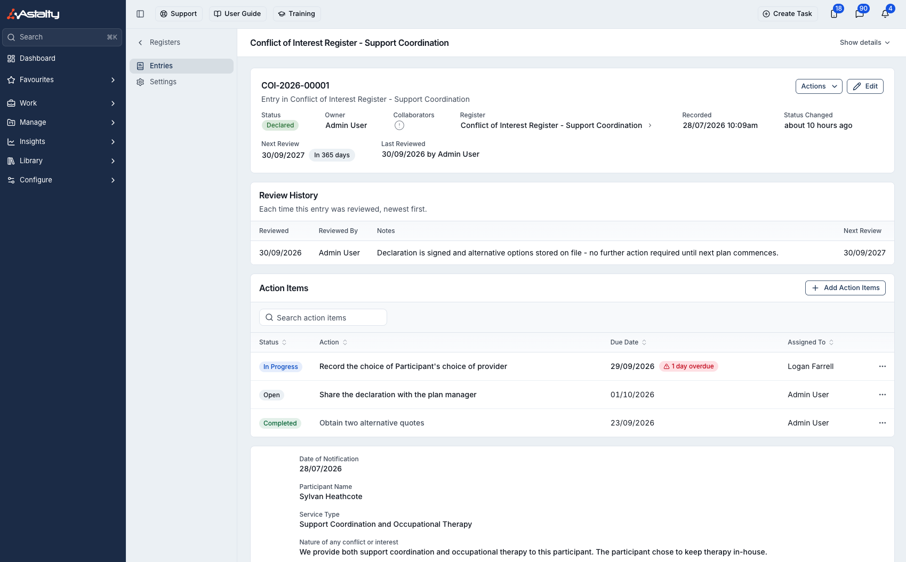The width and height of the screenshot is (906, 562).
Task: Click Share the declaration with plan manager
Action: [x=398, y=395]
